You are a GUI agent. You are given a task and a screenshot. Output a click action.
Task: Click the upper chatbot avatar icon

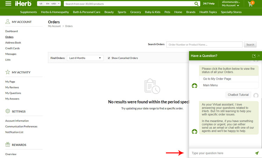pyautogui.click(x=194, y=86)
